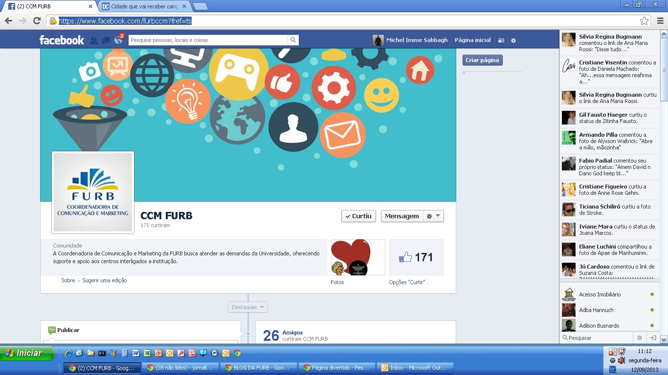This screenshot has width=668, height=375.
Task: Click the McAfee shield tray icon
Action: tap(622, 351)
